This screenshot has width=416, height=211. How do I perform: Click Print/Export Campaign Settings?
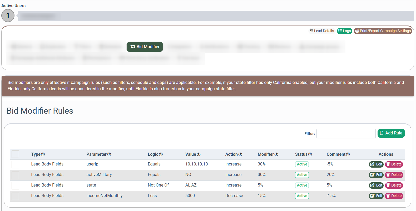point(383,31)
